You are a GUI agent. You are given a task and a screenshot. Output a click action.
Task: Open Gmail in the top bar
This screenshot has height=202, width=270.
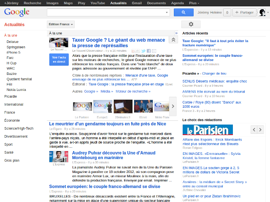(x=137, y=3)
